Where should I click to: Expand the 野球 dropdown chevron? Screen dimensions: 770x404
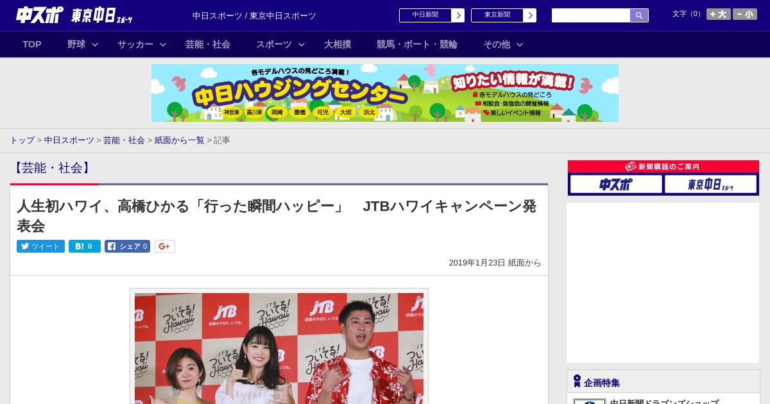tap(95, 44)
